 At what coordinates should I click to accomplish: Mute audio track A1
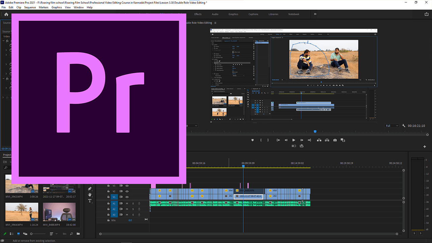[127, 204]
